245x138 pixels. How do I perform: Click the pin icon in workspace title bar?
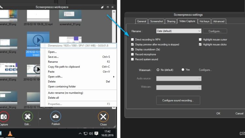[103, 7]
